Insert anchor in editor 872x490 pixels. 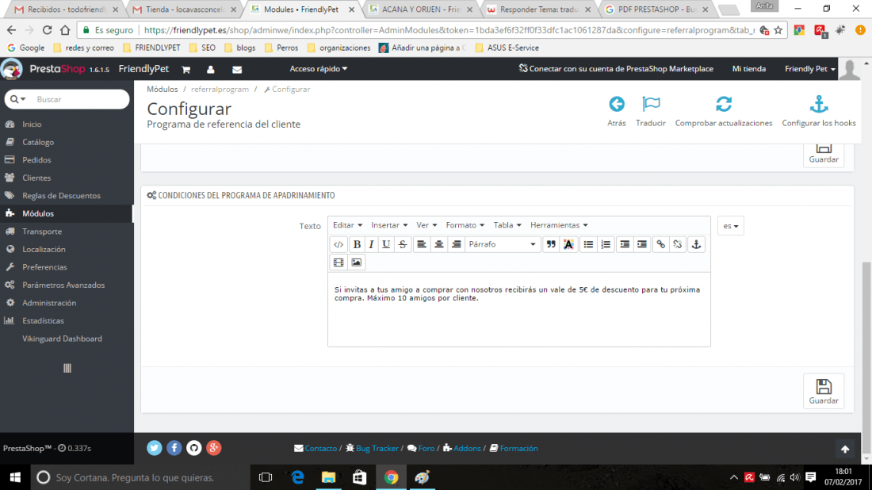tap(696, 244)
